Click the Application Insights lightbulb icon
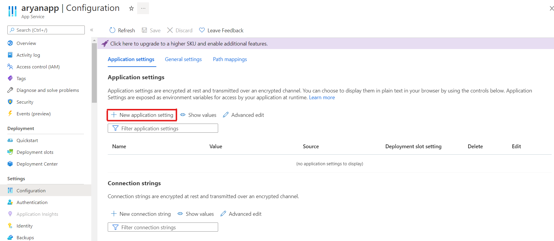Screen dimensions: 554x241 [x=10, y=214]
